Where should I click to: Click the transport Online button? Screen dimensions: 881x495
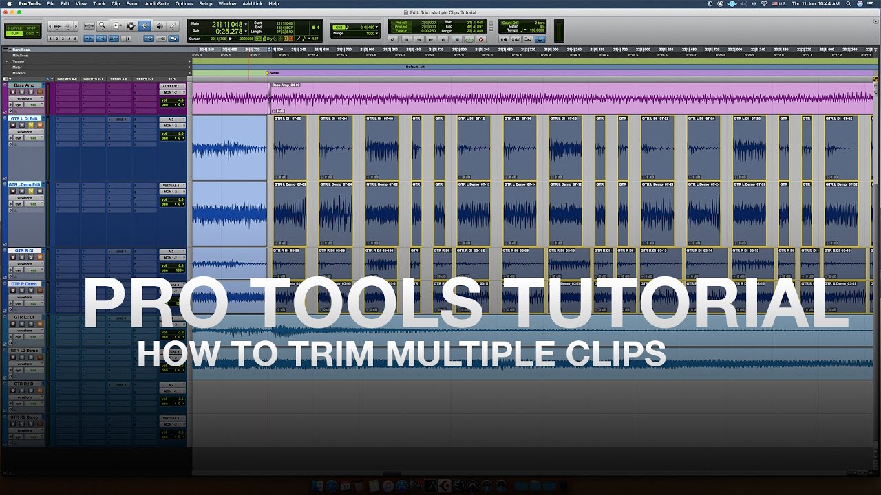[x=393, y=40]
